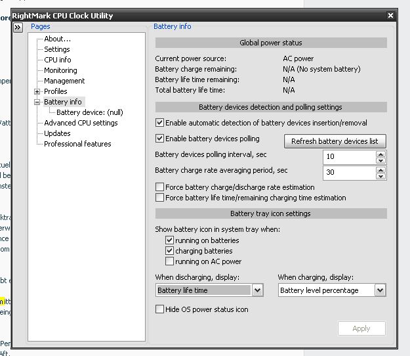
Task: Open the Settings page
Action: [56, 49]
